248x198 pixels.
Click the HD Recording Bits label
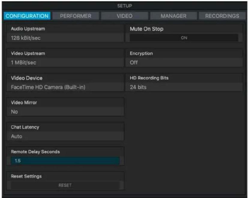coord(149,78)
